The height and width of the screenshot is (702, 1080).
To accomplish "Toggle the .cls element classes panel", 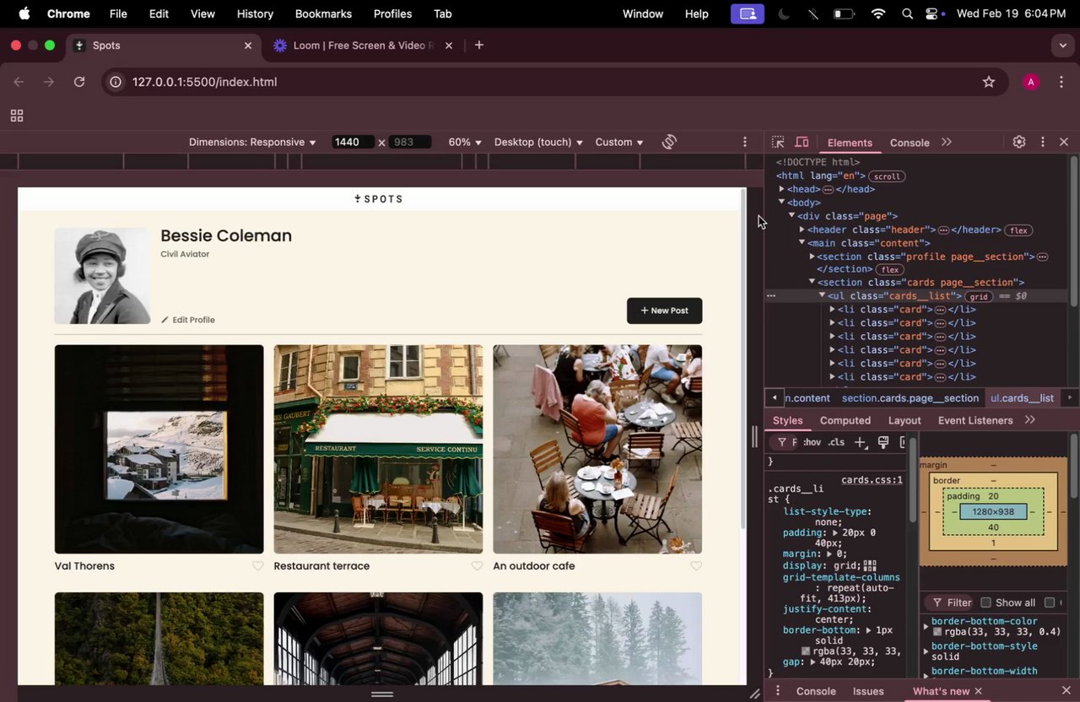I will click(x=836, y=442).
